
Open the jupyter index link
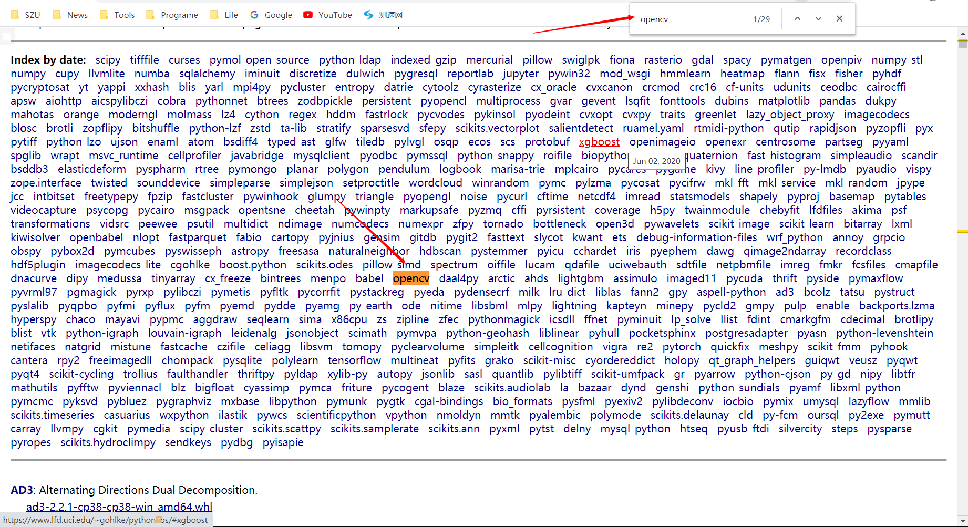coord(520,74)
